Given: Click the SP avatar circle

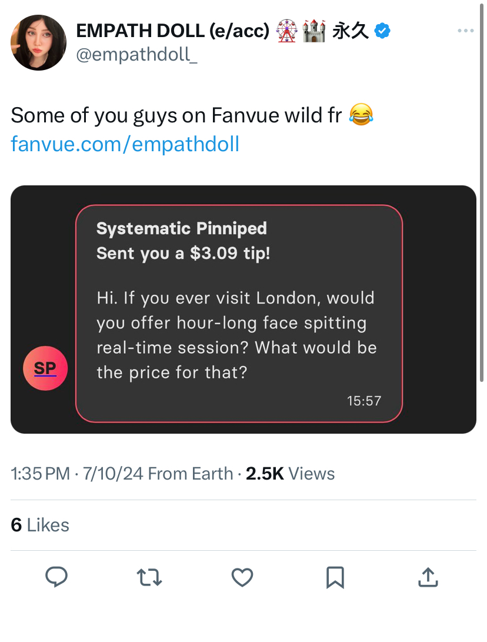Looking at the screenshot, I should 45,368.
